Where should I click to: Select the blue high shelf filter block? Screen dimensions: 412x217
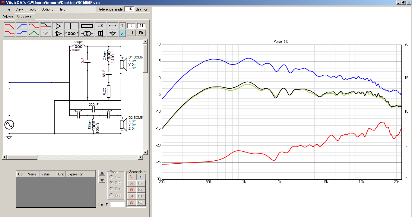[21, 33]
